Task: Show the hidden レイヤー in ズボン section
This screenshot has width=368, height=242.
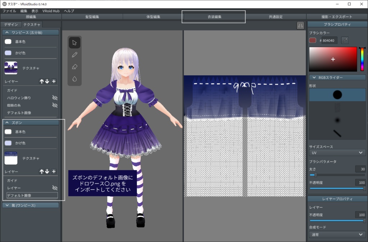Action: (x=55, y=188)
